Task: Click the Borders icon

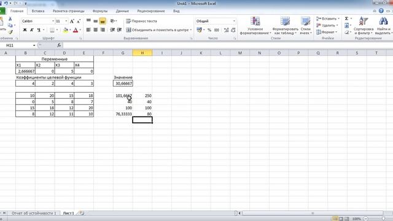Action: 52,30
